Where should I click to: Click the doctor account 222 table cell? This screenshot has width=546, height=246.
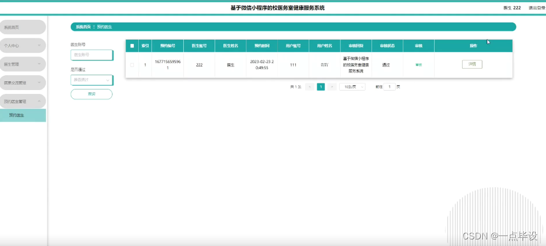click(199, 65)
